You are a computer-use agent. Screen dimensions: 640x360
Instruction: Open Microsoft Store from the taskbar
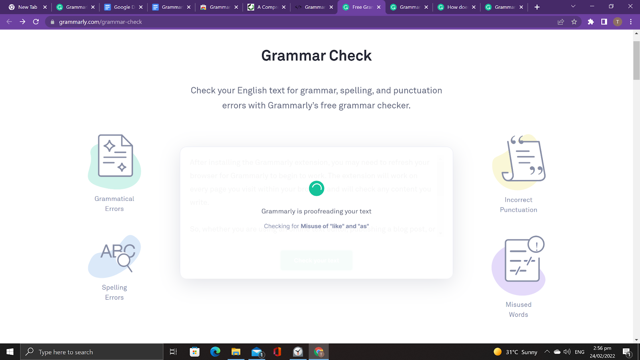pos(194,352)
